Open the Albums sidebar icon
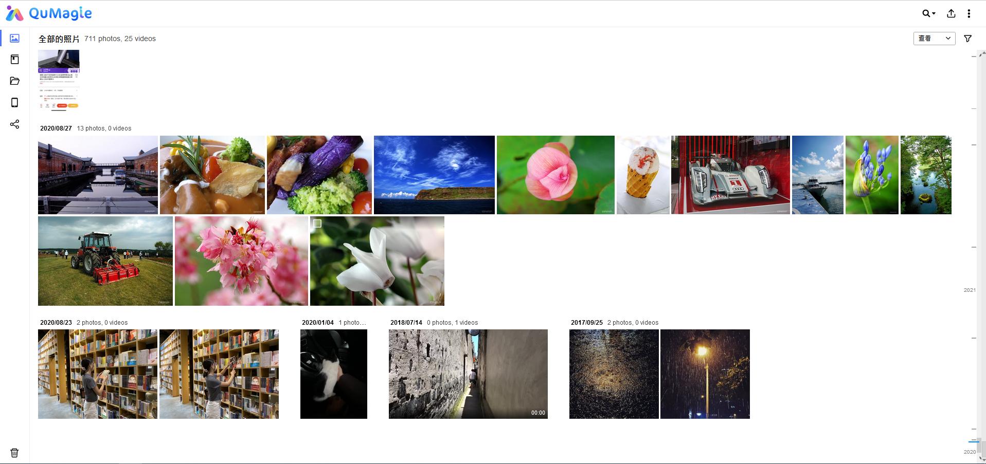Viewport: 986px width, 464px height. (14, 60)
